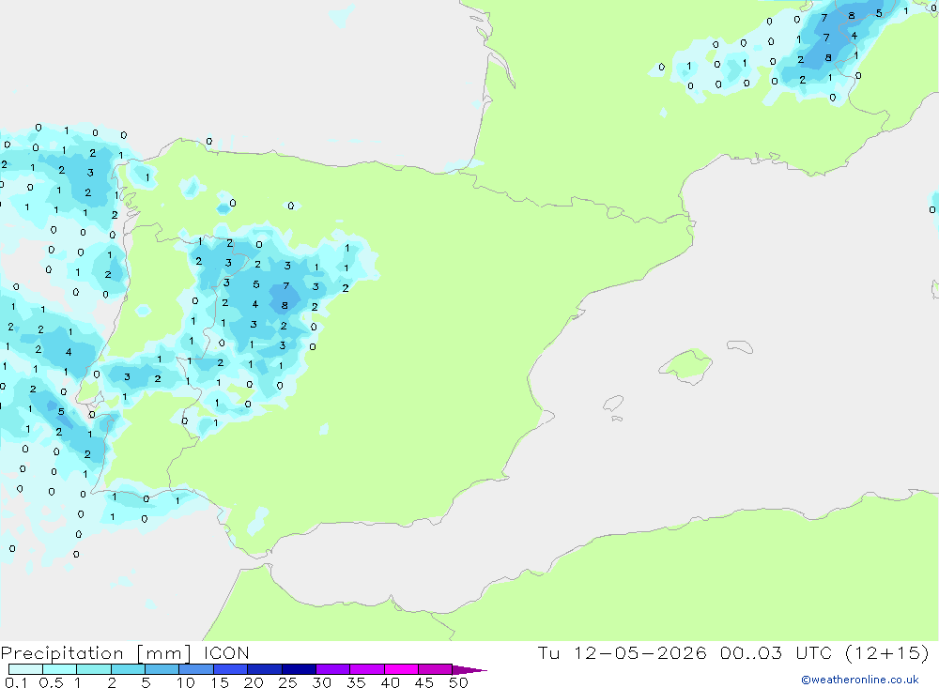Click the Ibiza island outline

(613, 403)
